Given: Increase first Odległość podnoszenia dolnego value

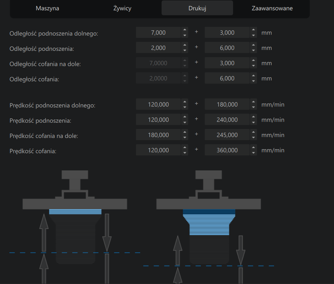Looking at the screenshot, I should 185,30.
